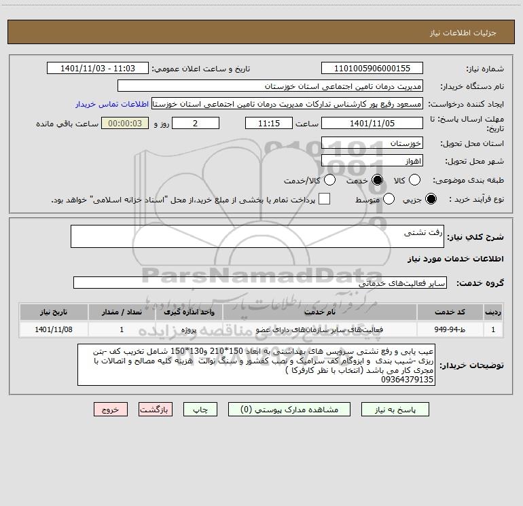Click the remaining days field showing 2
This screenshot has width=523, height=506.
[x=196, y=123]
